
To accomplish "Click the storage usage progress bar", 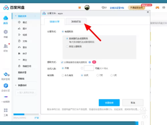I will (x=26, y=114).
